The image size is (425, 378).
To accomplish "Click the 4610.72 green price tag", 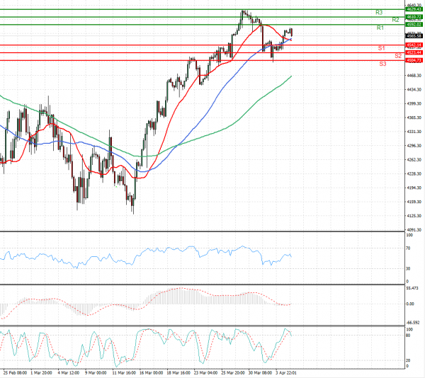I will pos(414,16).
